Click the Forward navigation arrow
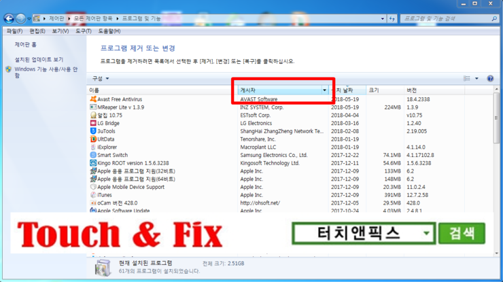This screenshot has height=282, width=503. point(20,18)
